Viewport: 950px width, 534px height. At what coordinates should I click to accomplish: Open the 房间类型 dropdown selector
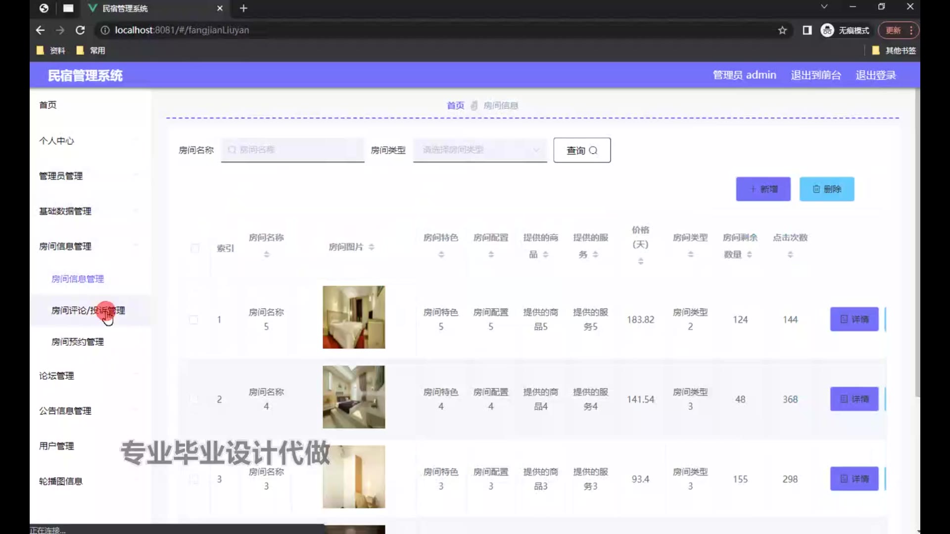479,150
